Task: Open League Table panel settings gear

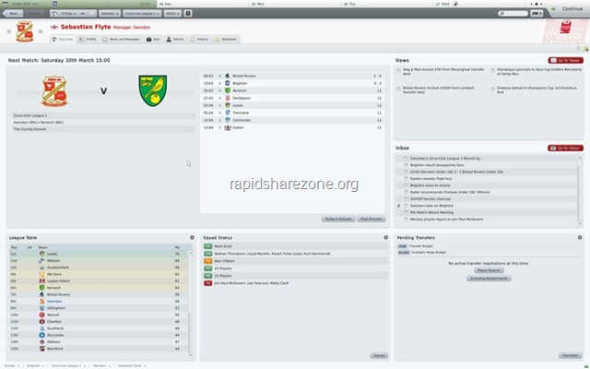Action: [192, 238]
